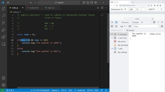
Task: Reload the browser page
Action: [x=117, y=5]
